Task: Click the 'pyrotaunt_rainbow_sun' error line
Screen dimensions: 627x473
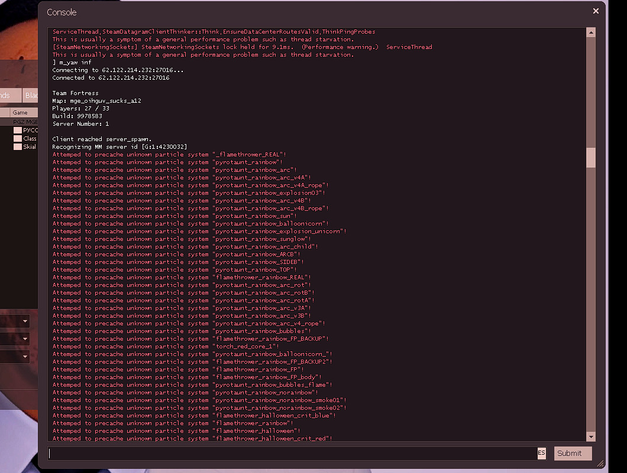Action: (174, 216)
